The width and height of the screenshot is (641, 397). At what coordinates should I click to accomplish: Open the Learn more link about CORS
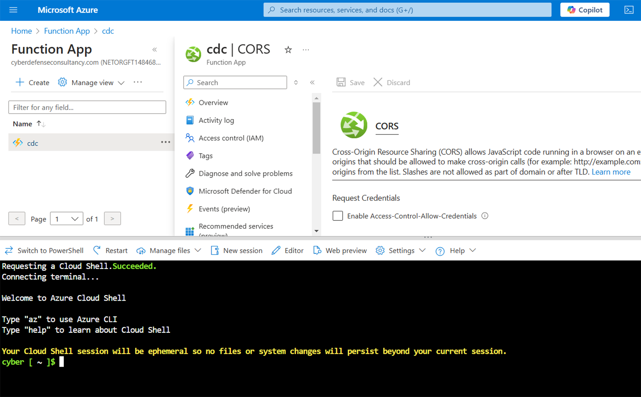click(611, 172)
